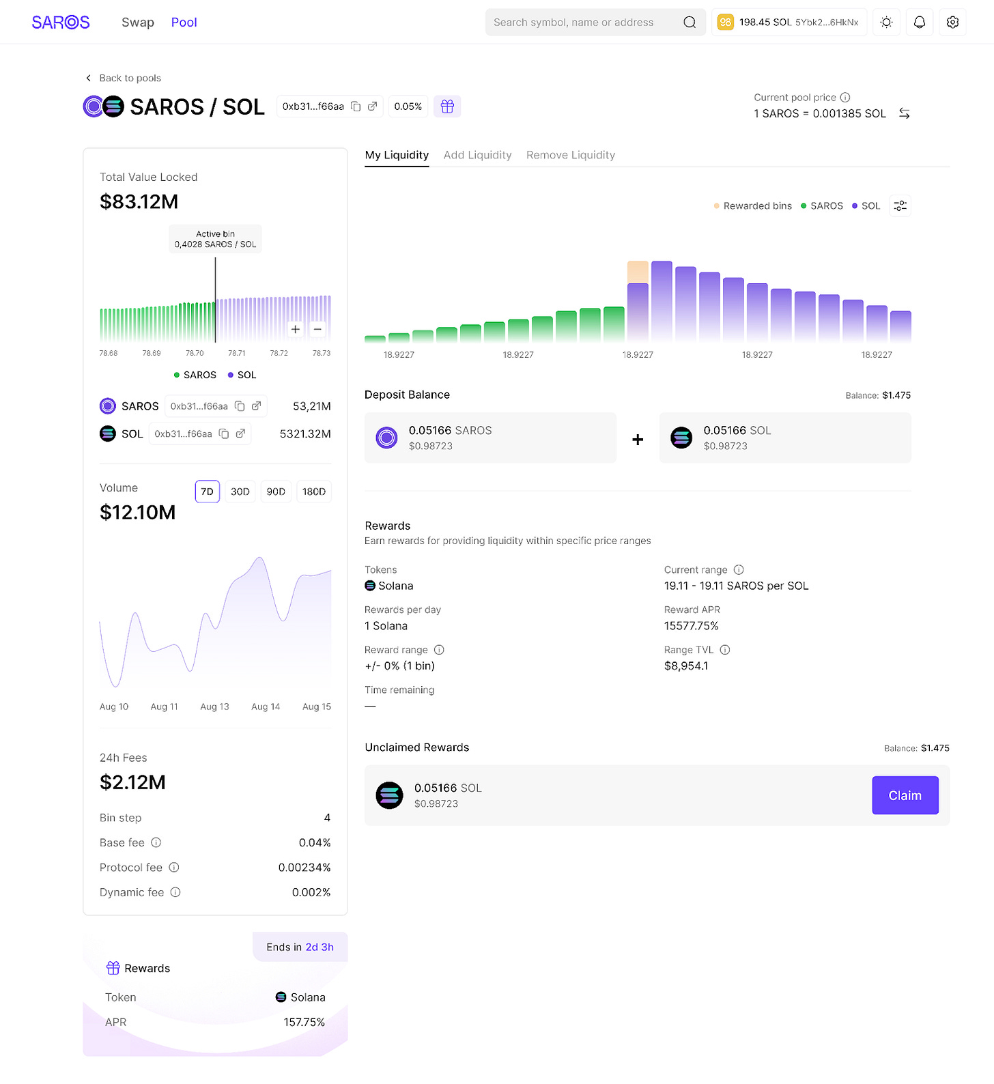Toggle Rewarded bins legend item
The image size is (994, 1084).
click(753, 205)
